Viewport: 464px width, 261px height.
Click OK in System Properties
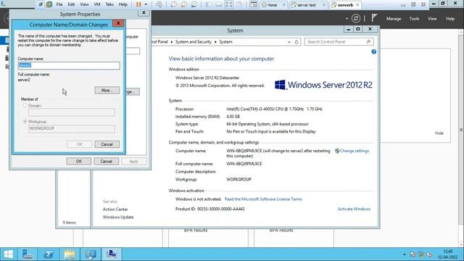point(79,161)
